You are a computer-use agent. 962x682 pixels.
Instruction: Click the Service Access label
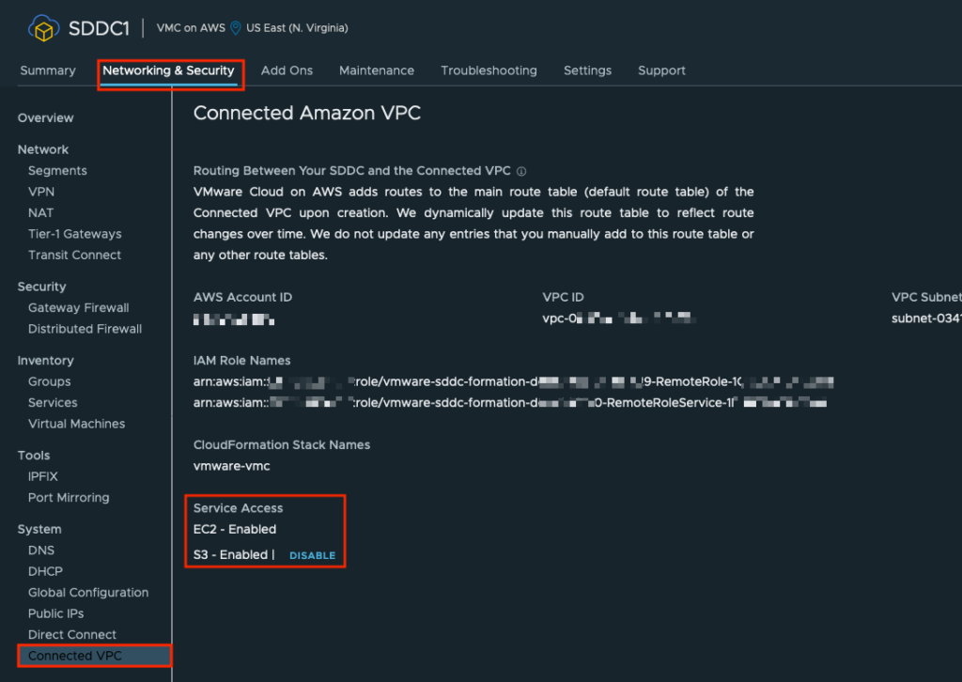click(x=238, y=508)
